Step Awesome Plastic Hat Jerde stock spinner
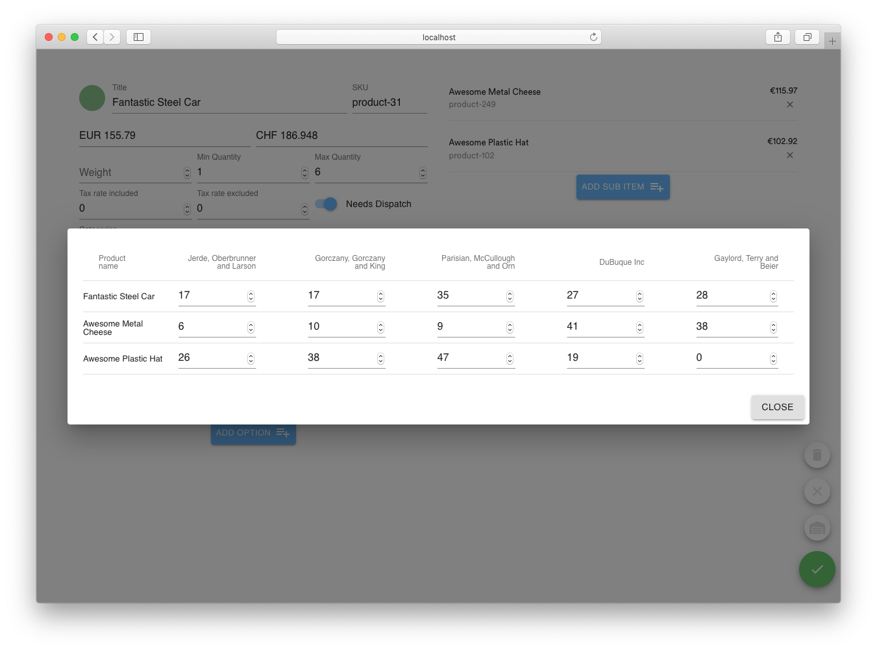Viewport: 877px width, 651px height. point(251,359)
